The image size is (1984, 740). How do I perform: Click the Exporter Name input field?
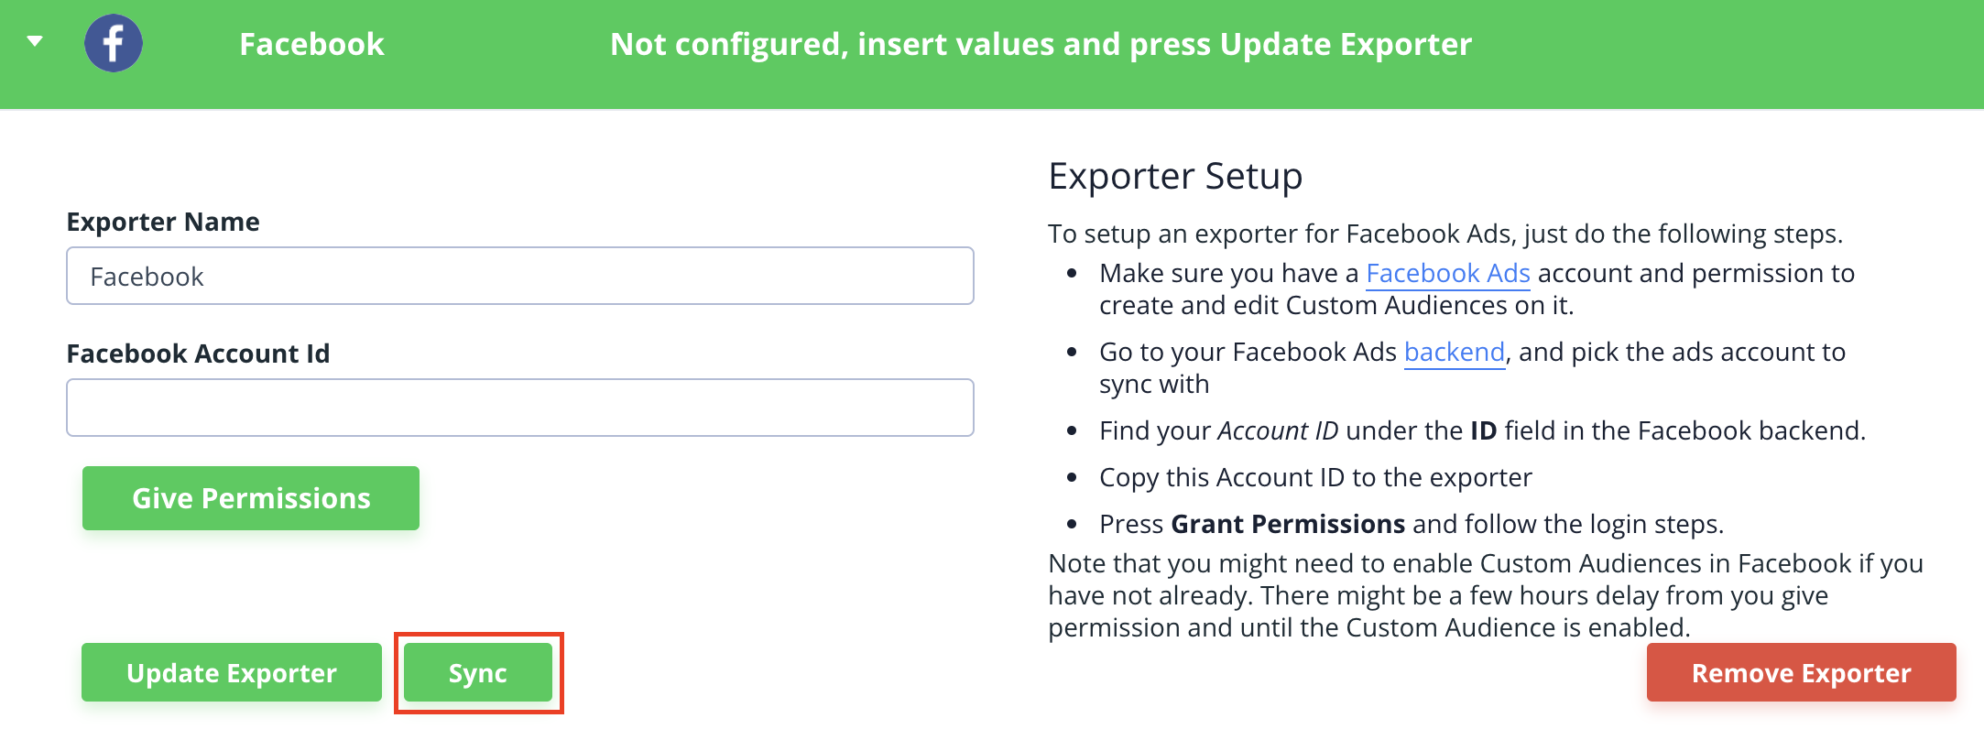pos(519,276)
